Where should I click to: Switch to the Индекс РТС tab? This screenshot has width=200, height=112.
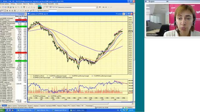67,106
